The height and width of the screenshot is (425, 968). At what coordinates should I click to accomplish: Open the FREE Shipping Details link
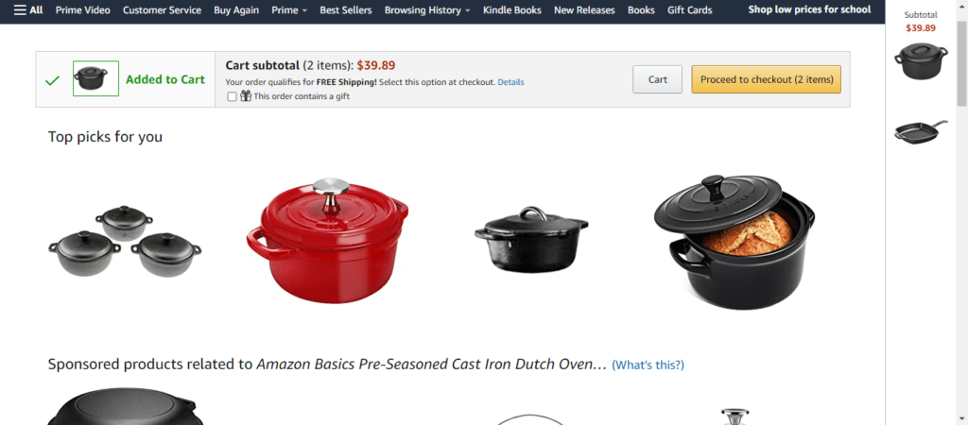(x=510, y=82)
